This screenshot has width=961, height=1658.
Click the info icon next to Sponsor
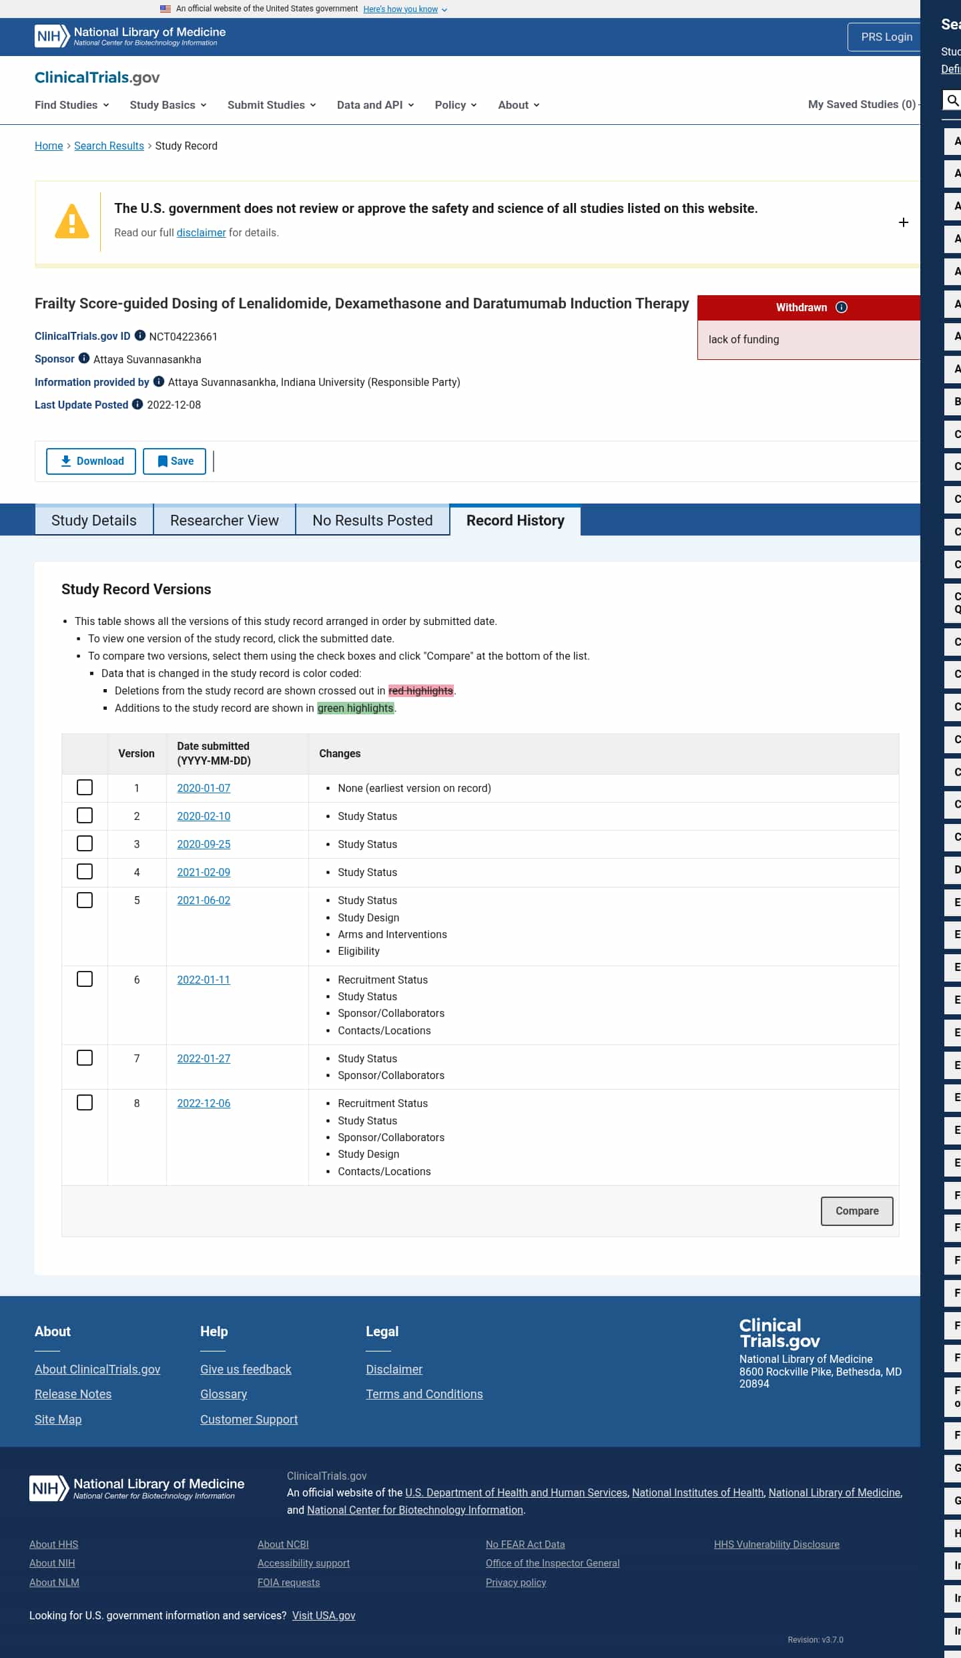click(x=84, y=358)
